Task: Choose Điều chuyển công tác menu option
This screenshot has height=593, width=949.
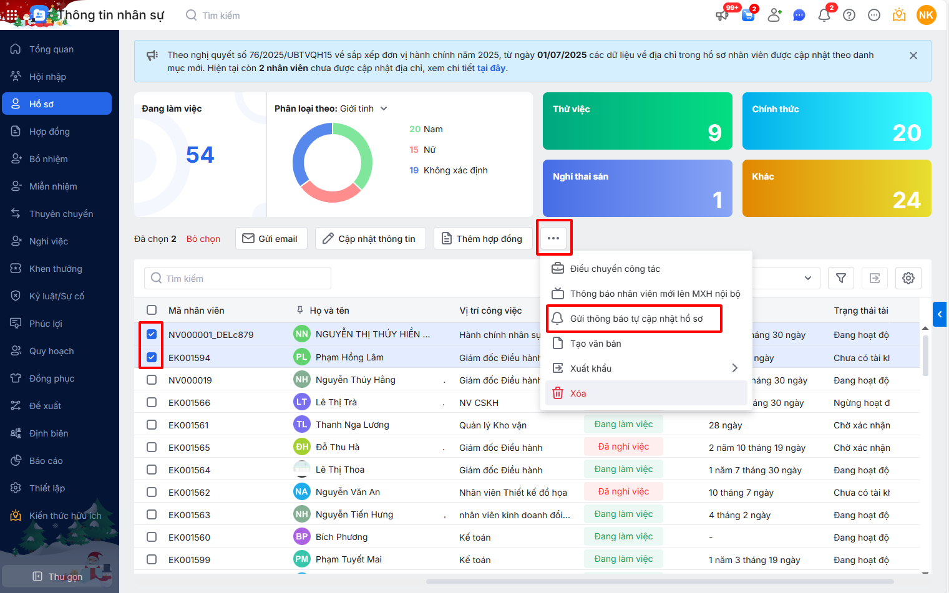Action: coord(615,269)
